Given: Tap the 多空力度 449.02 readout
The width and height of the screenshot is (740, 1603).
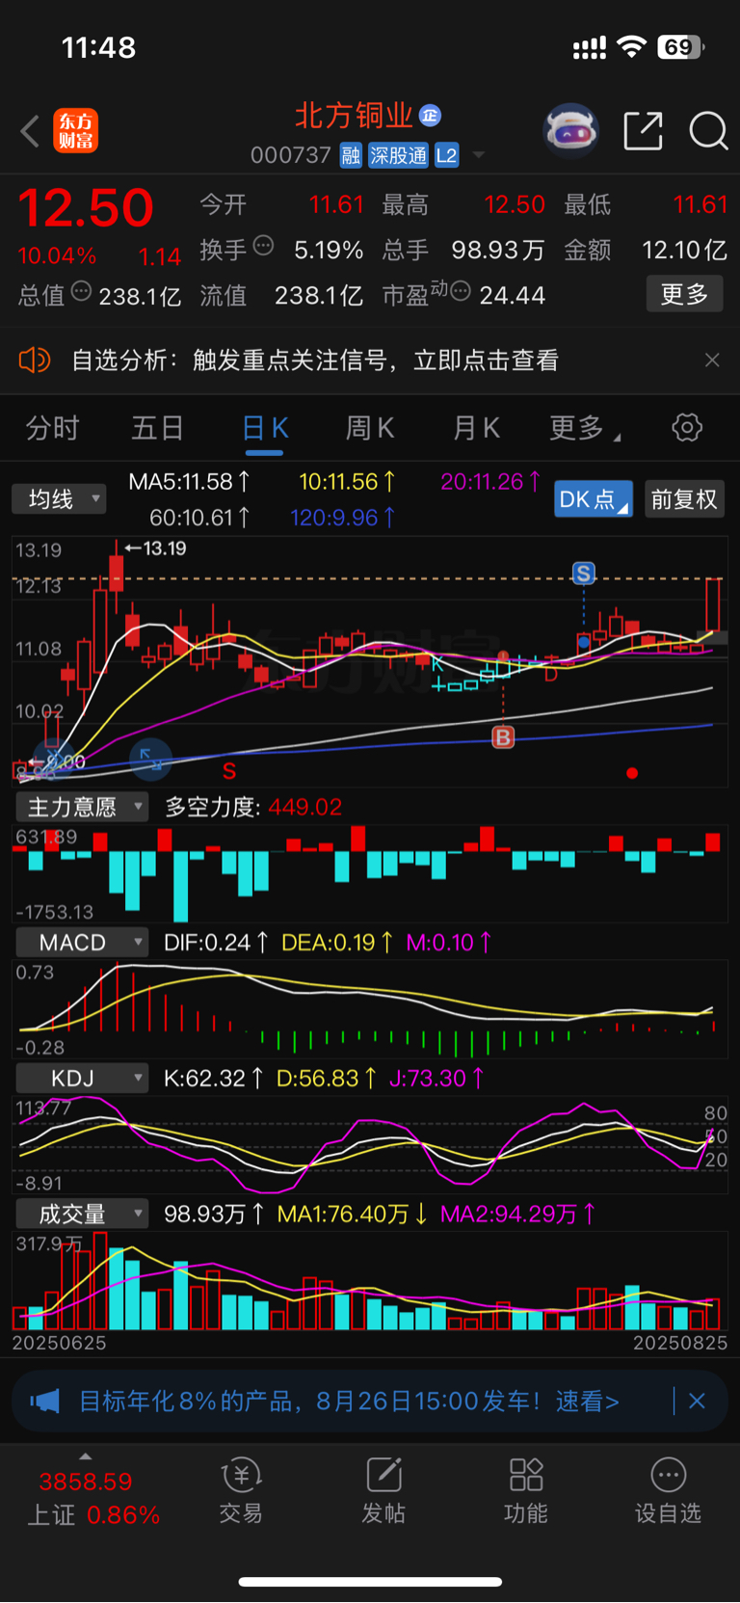Looking at the screenshot, I should pyautogui.click(x=253, y=807).
